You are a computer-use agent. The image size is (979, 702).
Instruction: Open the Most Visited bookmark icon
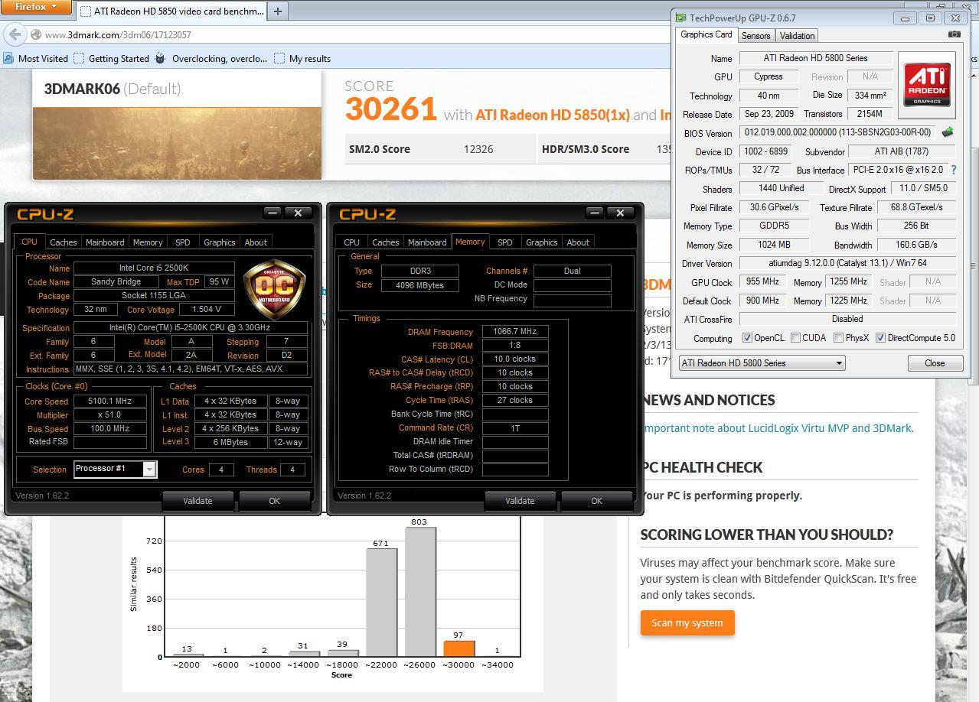coord(8,58)
